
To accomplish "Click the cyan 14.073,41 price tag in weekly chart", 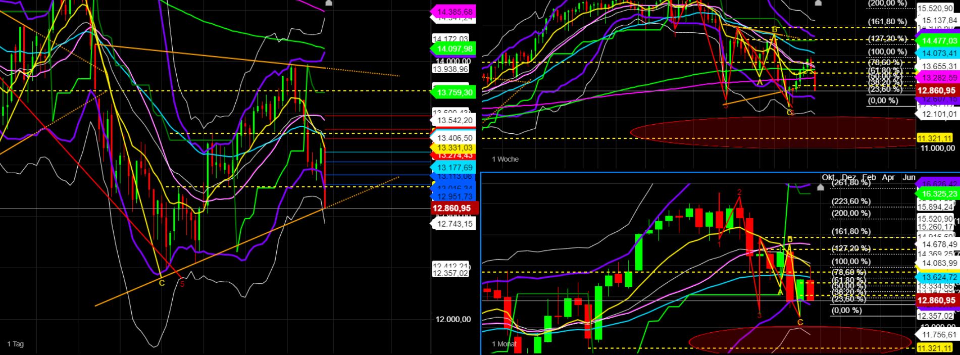I will click(x=938, y=53).
